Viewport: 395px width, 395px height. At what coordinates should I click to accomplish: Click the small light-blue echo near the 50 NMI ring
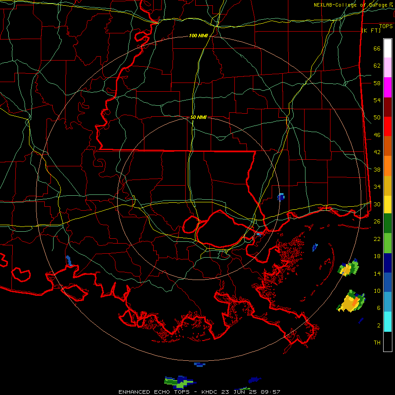pos(280,197)
